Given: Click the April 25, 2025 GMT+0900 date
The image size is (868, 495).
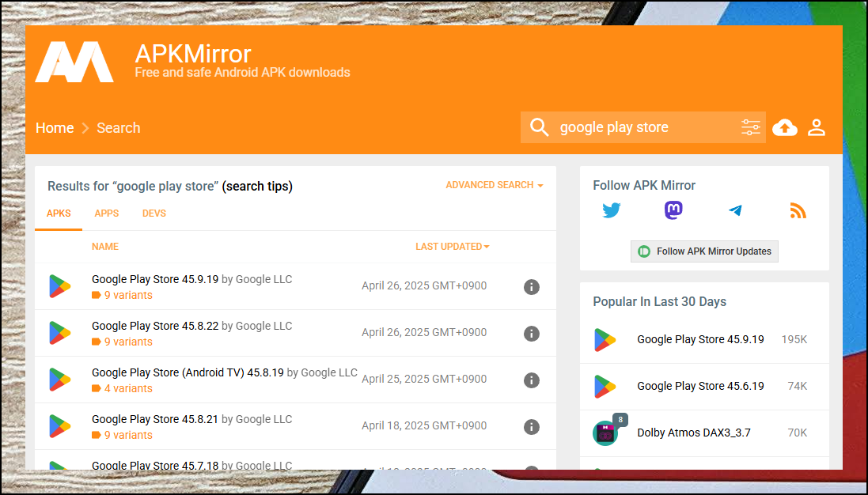Looking at the screenshot, I should click(424, 379).
